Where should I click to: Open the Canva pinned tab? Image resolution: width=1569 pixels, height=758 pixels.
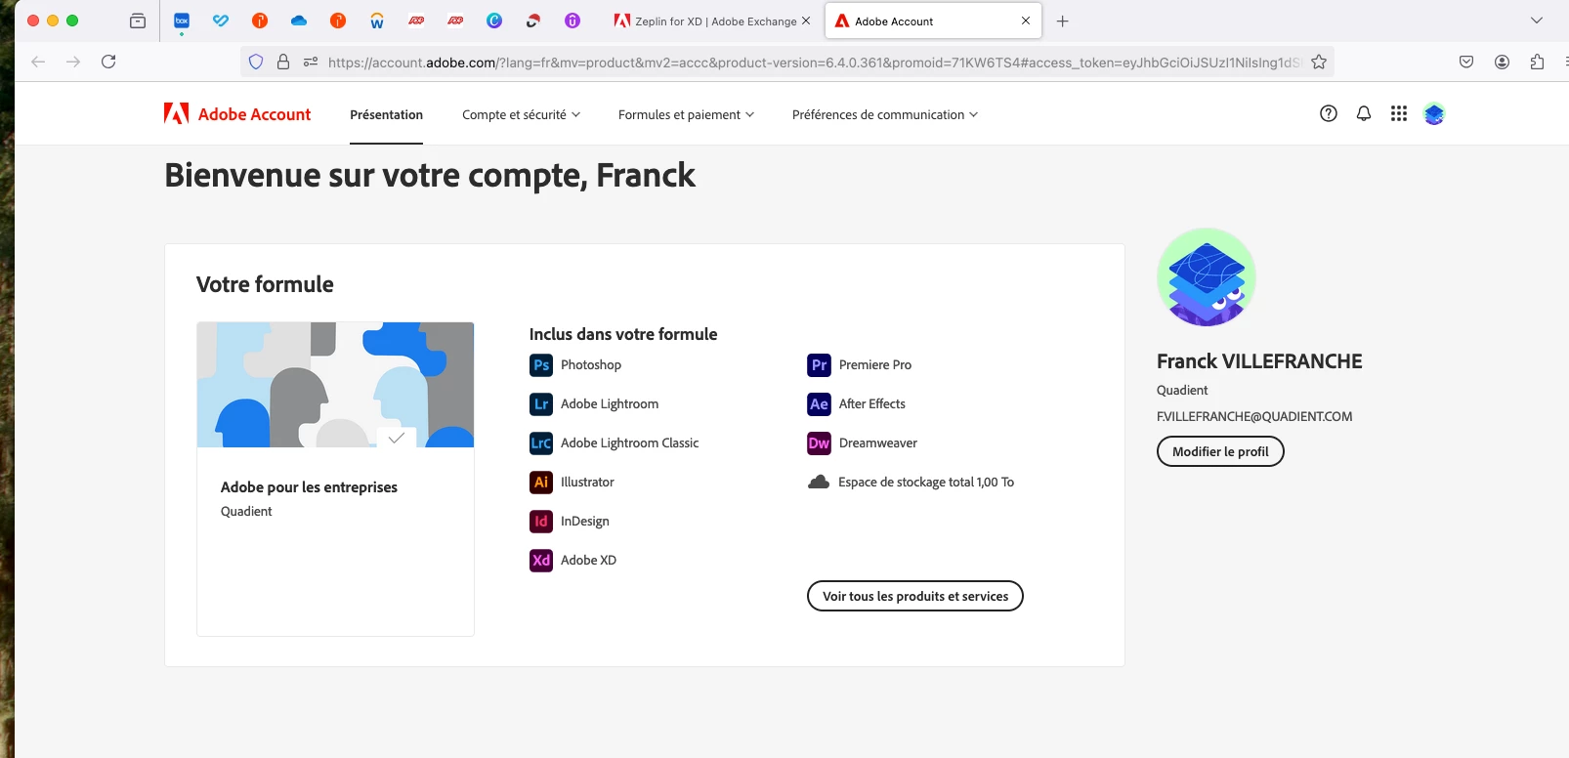click(494, 21)
